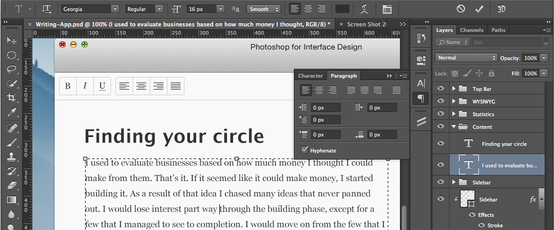
Task: Select the Clone Stamp tool
Action: 12,156
